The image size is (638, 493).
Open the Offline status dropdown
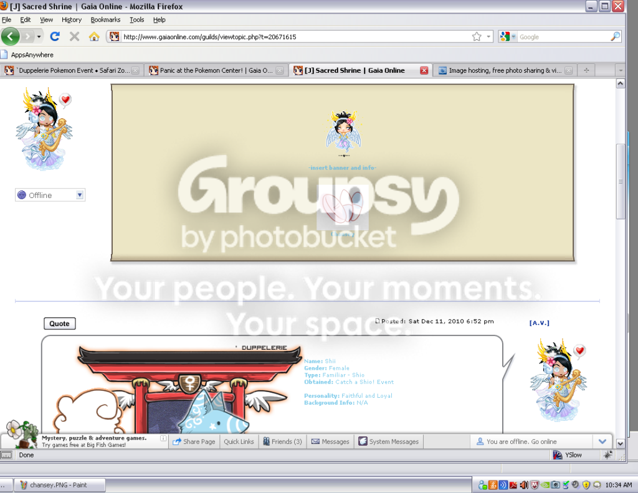coord(50,195)
